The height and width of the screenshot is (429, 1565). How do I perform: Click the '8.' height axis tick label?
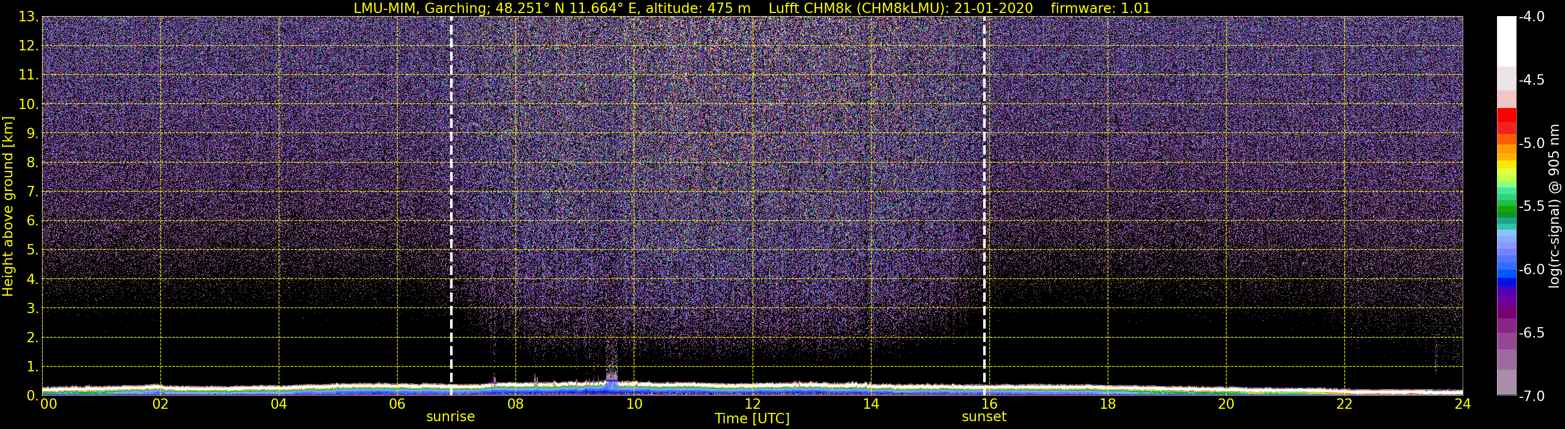pos(33,163)
